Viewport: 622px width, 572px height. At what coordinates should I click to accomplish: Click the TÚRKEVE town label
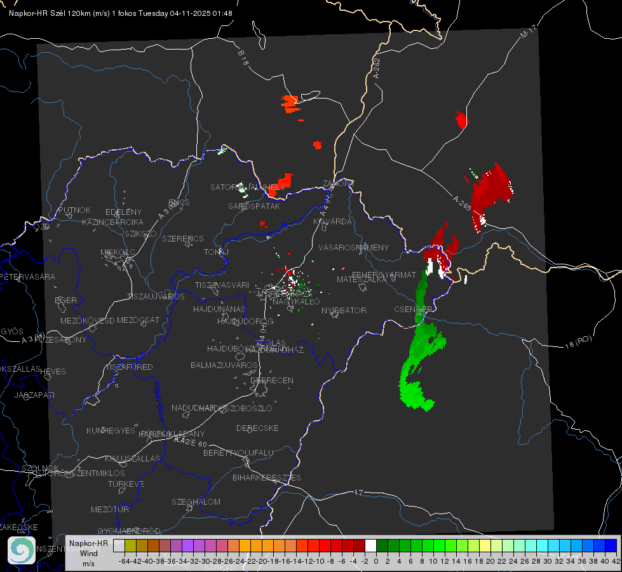tap(126, 484)
